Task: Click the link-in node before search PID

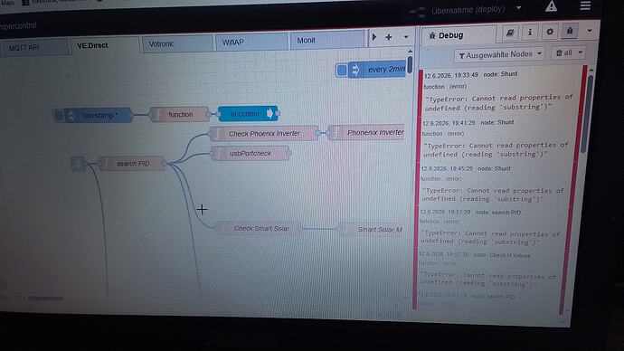Action: 79,164
